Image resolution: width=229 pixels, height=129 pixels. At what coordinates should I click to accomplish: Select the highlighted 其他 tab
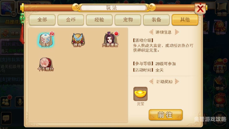pos(185,20)
